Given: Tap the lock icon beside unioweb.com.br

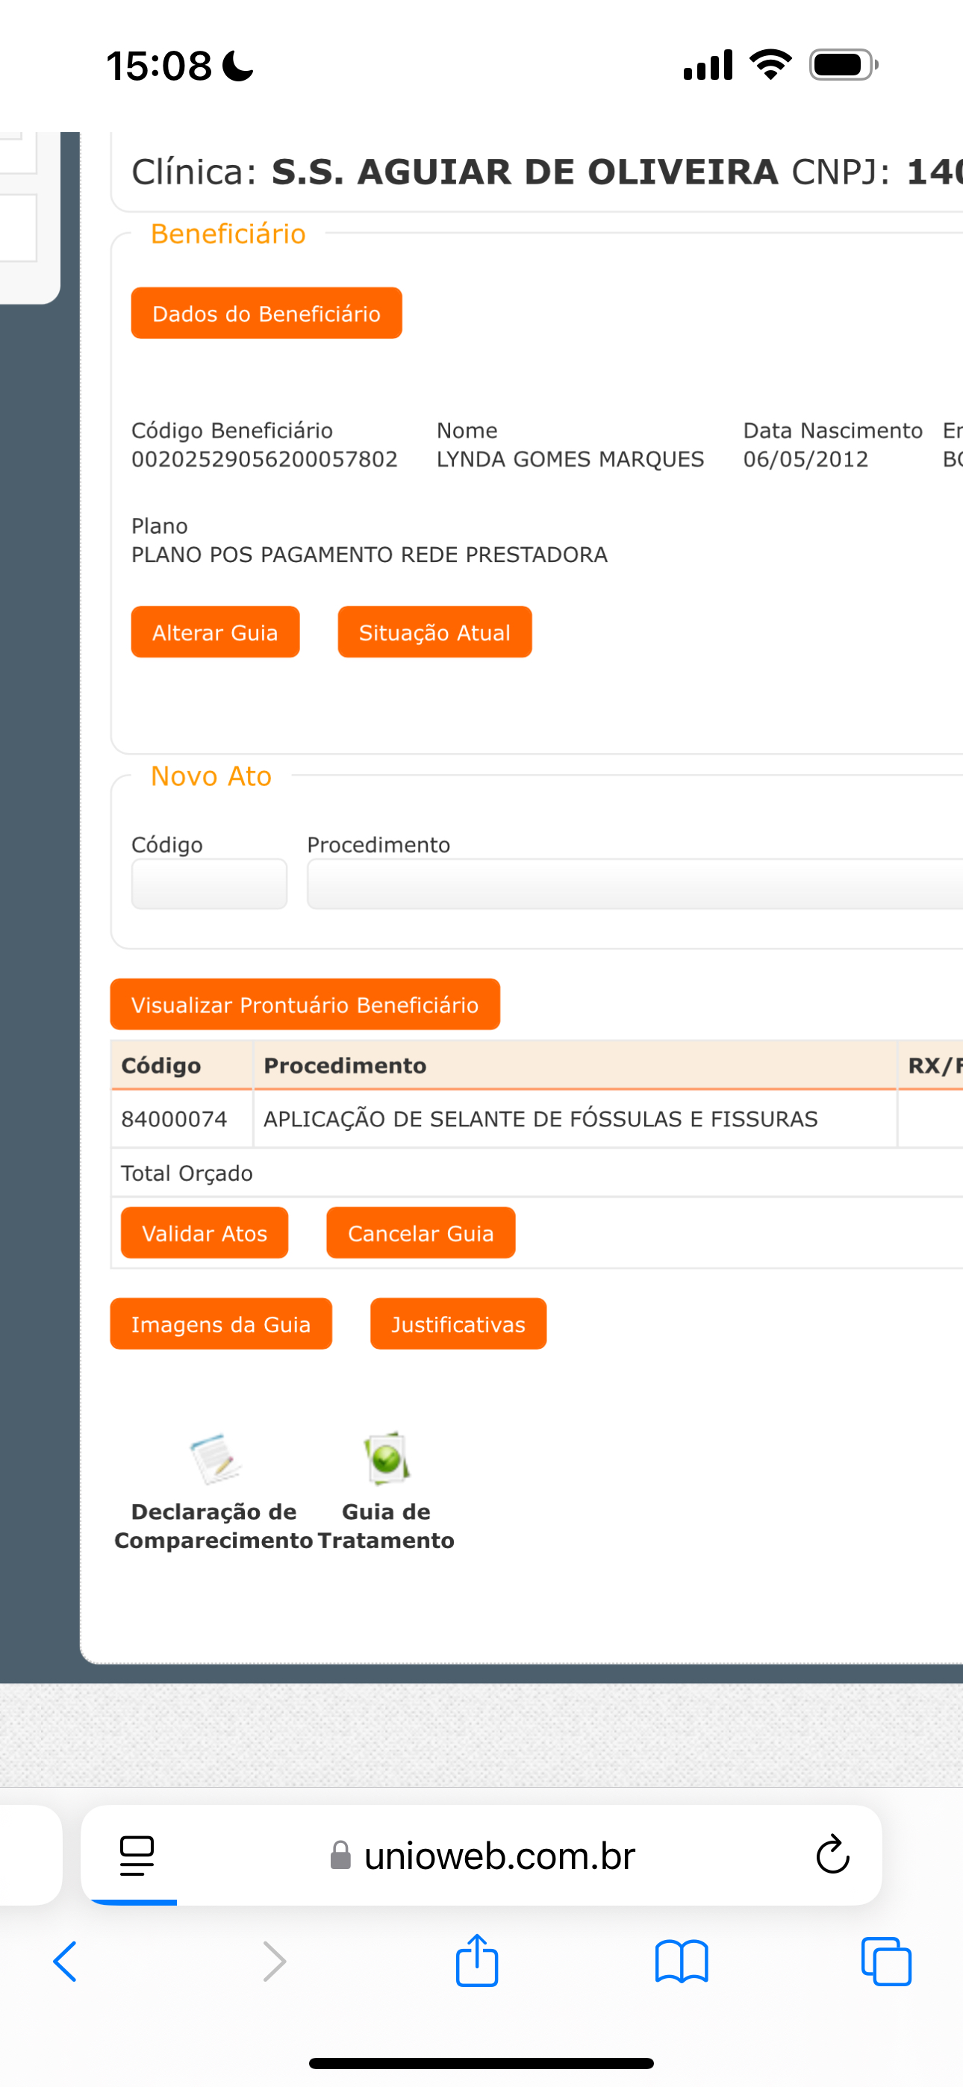Looking at the screenshot, I should coord(340,1856).
